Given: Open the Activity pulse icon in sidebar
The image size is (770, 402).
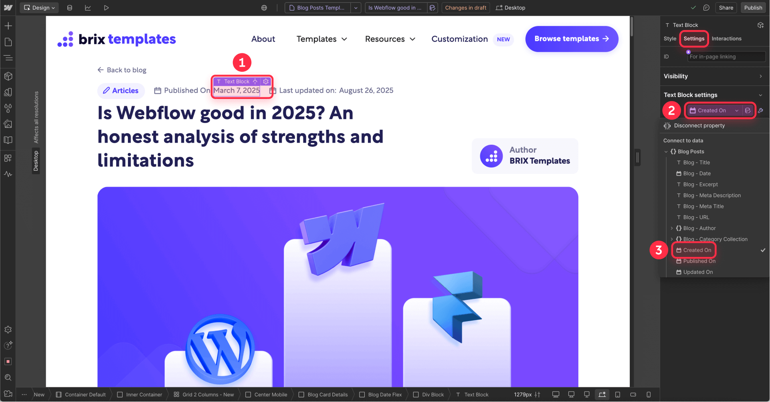Looking at the screenshot, I should pos(8,174).
